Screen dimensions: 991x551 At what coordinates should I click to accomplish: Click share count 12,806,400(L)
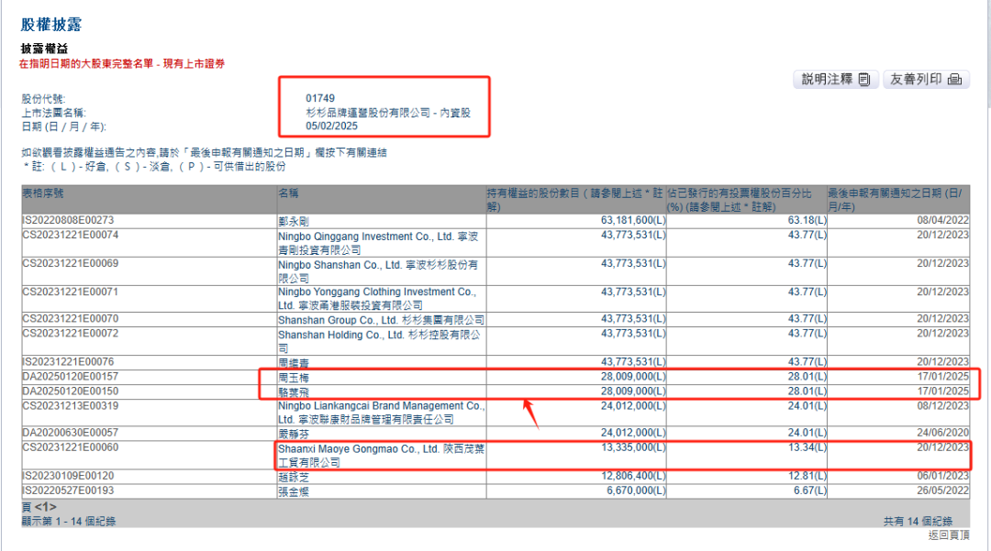[632, 476]
